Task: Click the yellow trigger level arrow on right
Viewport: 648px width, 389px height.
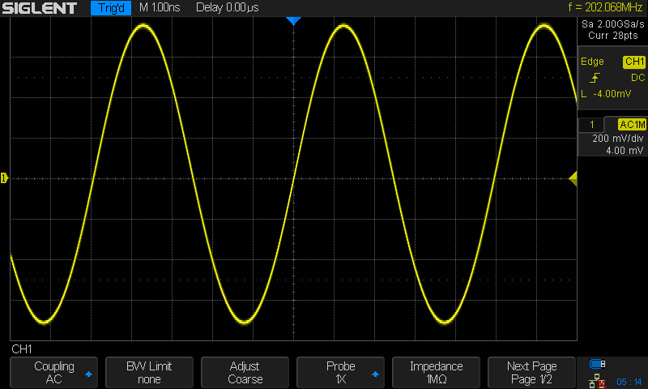Action: 573,179
